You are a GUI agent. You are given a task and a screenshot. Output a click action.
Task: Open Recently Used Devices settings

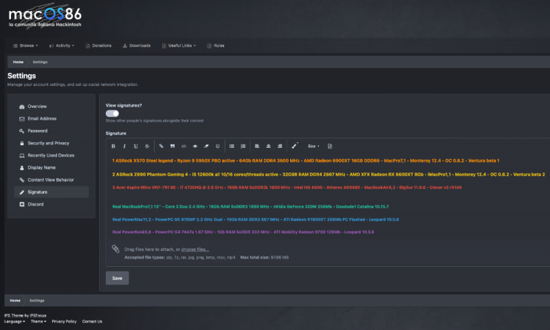[x=51, y=155]
